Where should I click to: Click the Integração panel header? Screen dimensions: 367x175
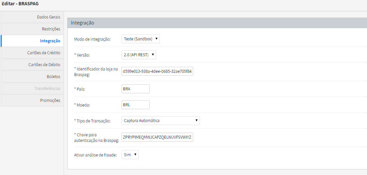(x=217, y=23)
